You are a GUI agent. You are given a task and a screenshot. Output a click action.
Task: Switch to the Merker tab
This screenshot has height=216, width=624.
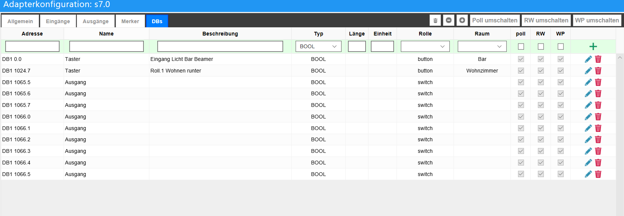130,21
